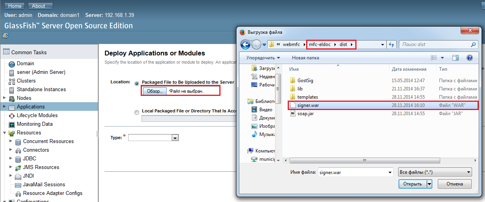Select Packaged File to Be Uploaded option
This screenshot has width=485, height=202.
[137, 83]
